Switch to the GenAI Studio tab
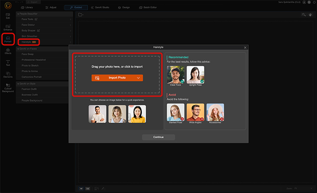Image resolution: width=317 pixels, height=193 pixels. (100, 8)
